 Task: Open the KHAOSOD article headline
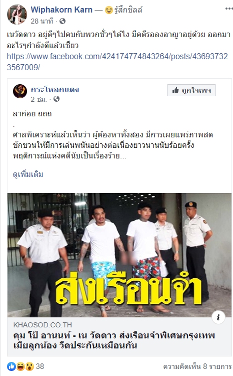click(x=114, y=340)
